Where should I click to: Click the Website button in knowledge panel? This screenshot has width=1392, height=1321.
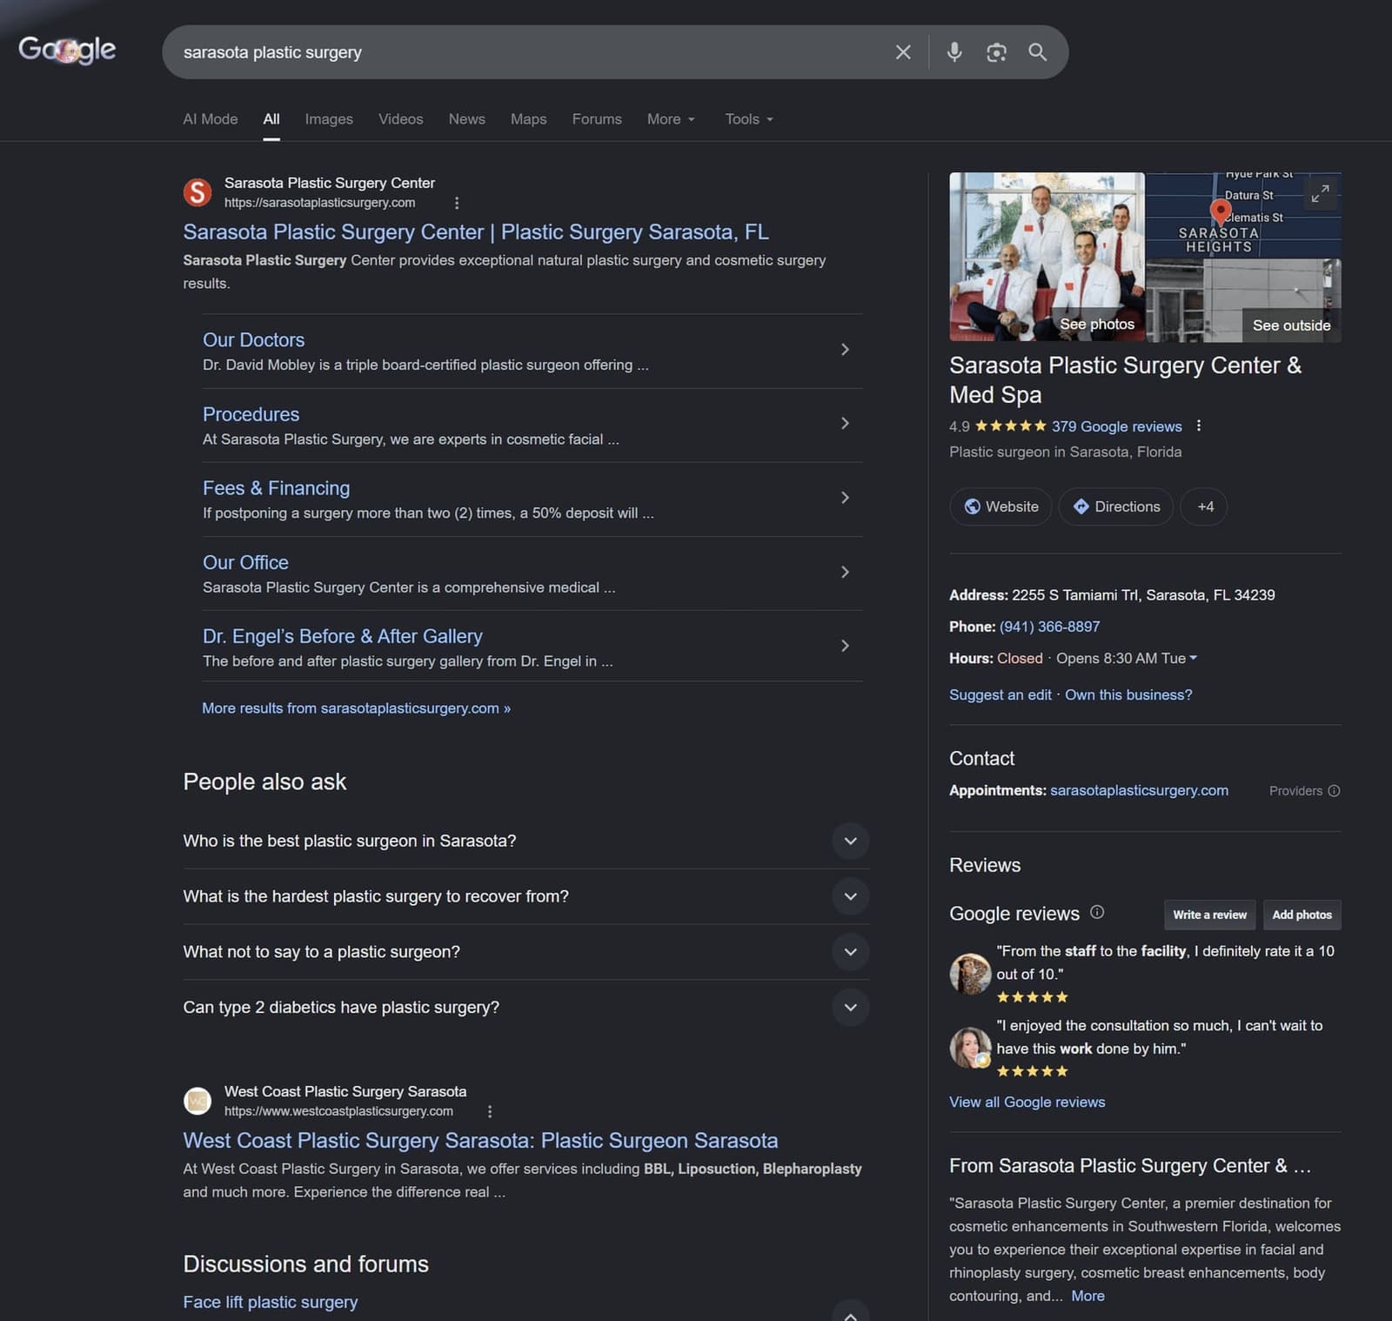click(1000, 506)
